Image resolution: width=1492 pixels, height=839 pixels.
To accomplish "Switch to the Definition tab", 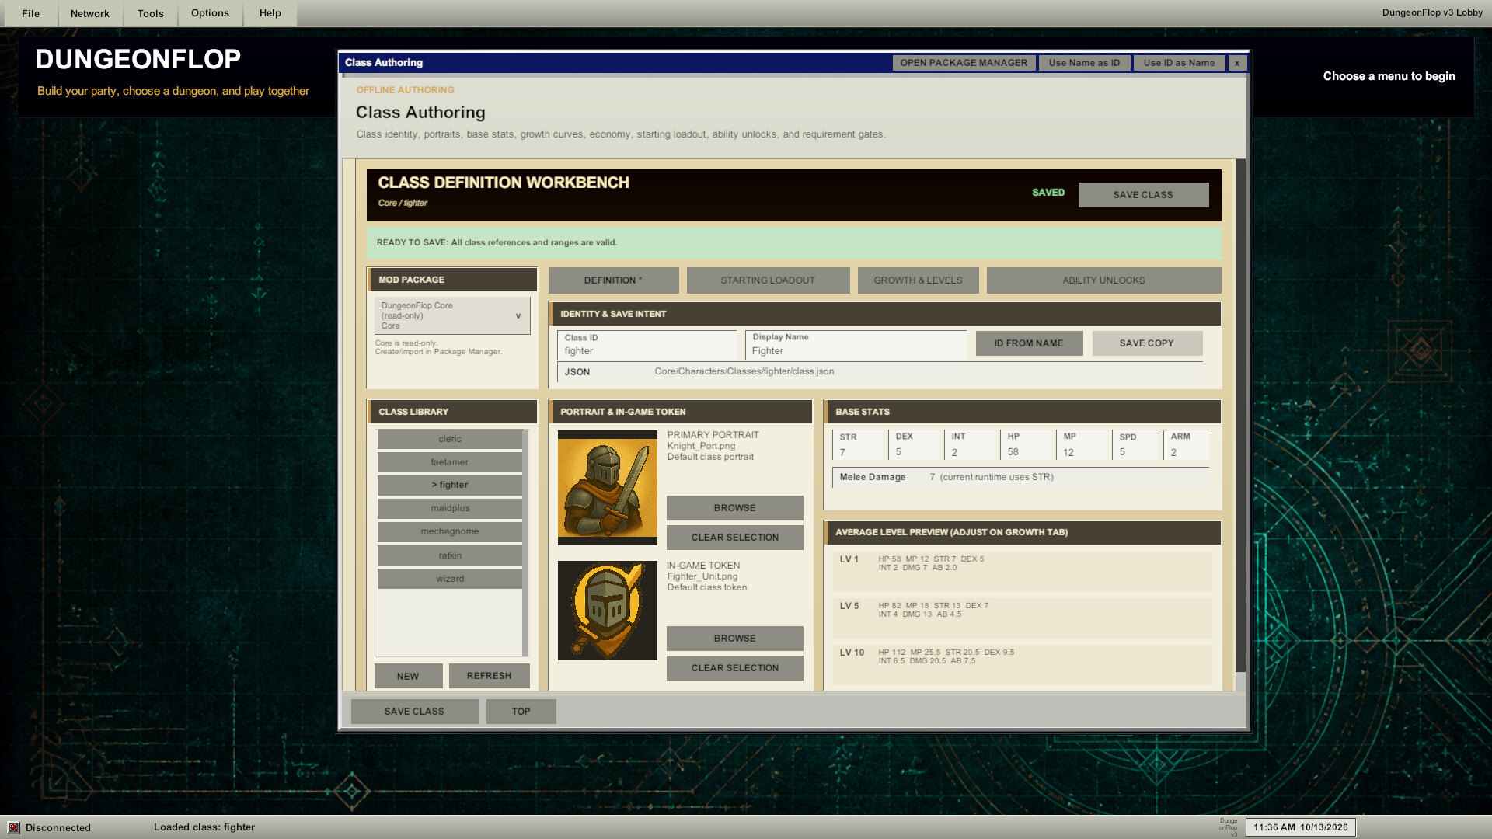I will pyautogui.click(x=613, y=280).
